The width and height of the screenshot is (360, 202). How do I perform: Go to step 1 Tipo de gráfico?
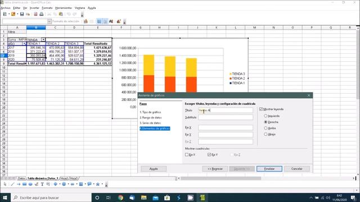point(150,112)
